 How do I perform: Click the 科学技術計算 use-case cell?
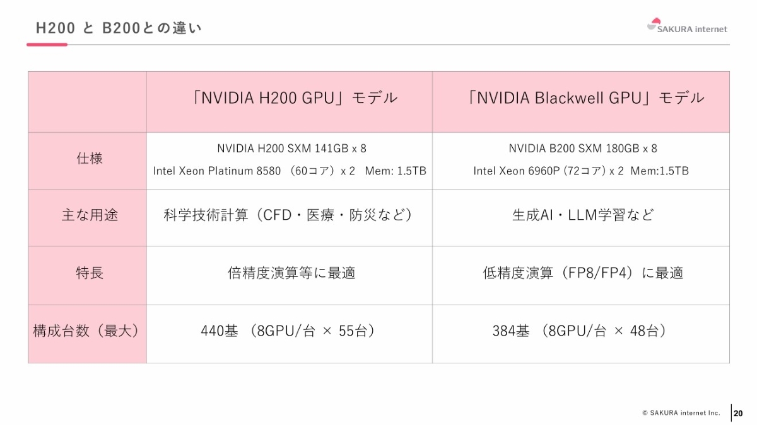click(289, 215)
